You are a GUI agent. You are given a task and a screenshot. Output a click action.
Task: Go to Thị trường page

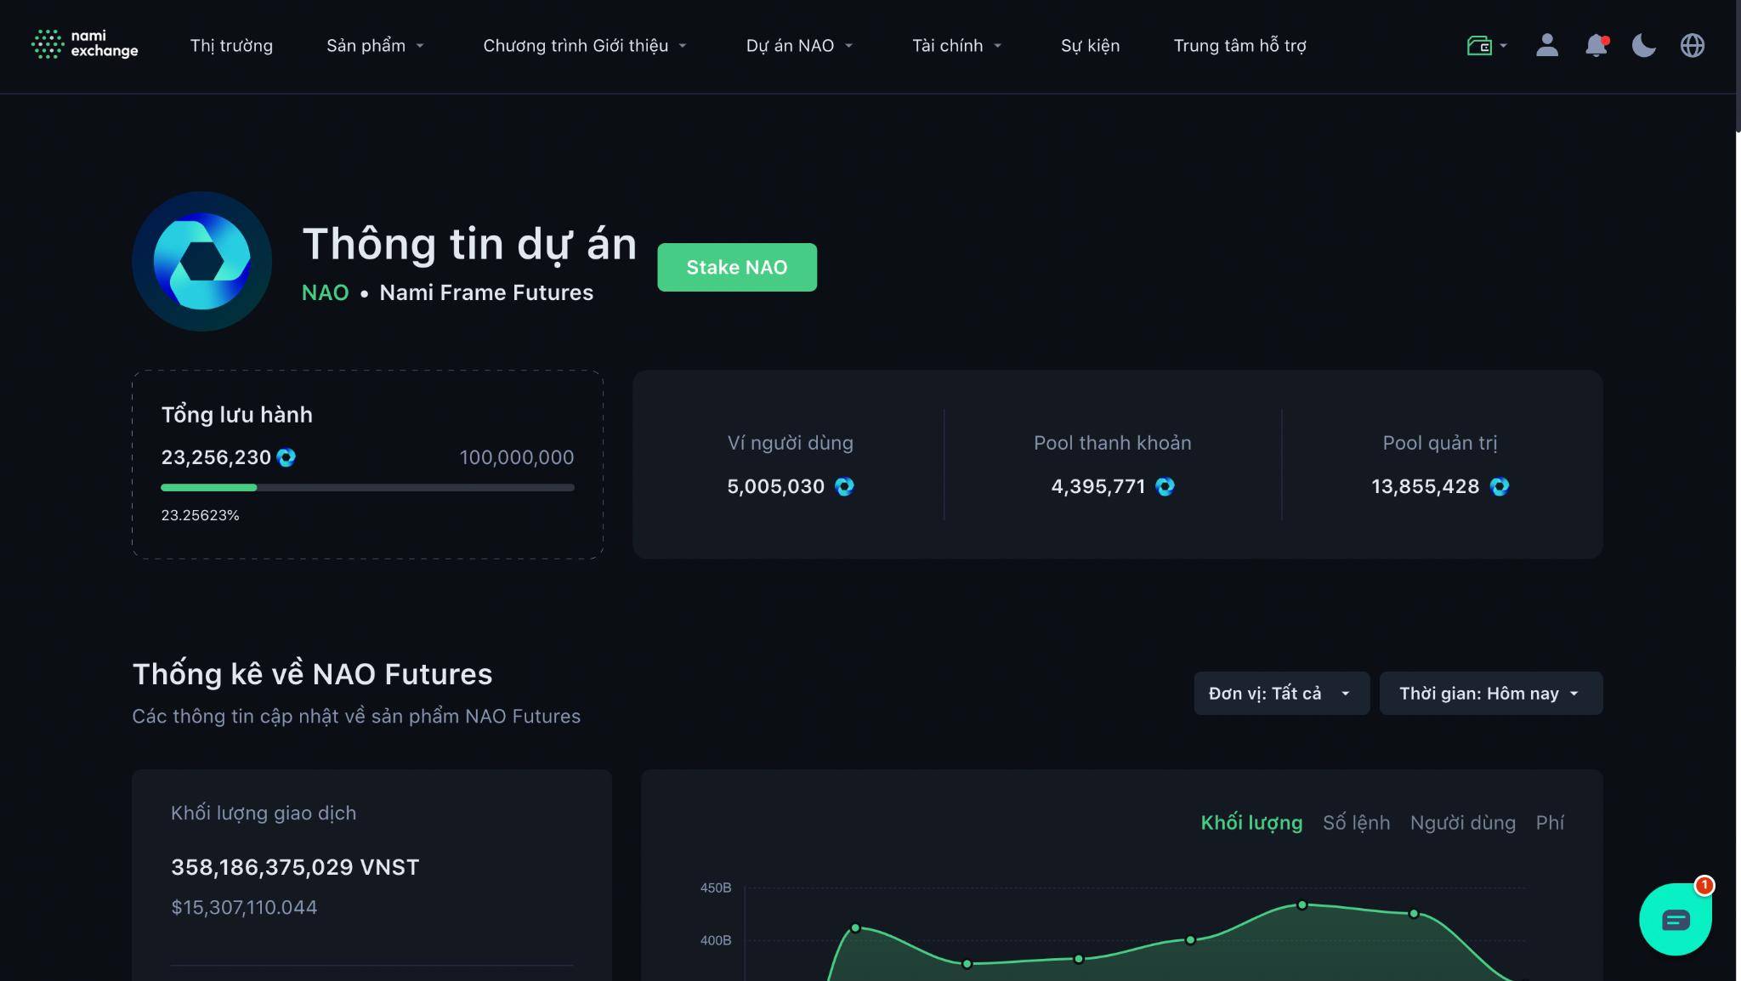click(231, 46)
